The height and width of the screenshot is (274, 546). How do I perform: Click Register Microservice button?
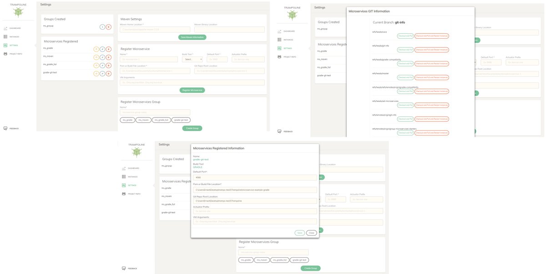coord(192,90)
